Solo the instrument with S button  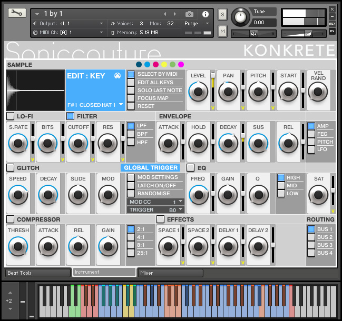pyautogui.click(x=222, y=14)
